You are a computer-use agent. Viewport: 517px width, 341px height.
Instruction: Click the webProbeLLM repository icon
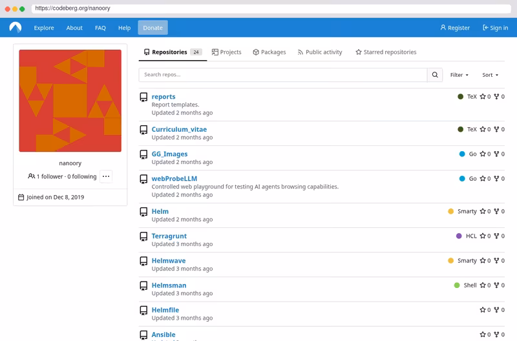143,179
